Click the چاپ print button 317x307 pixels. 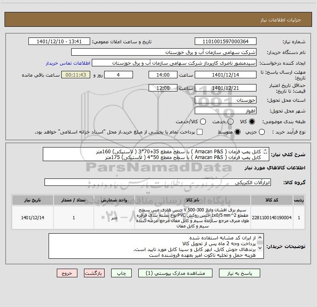pos(121,273)
